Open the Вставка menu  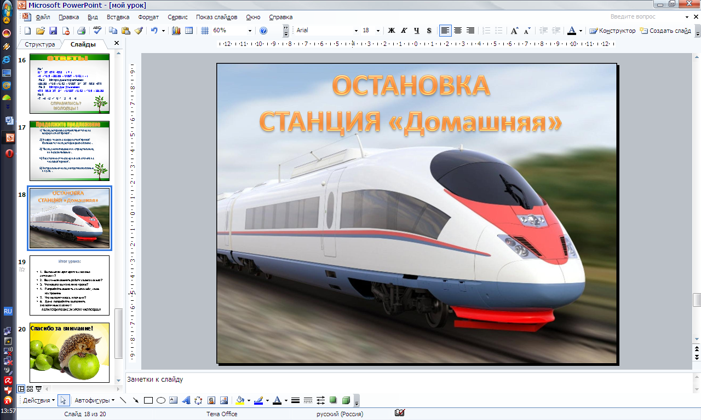[118, 17]
